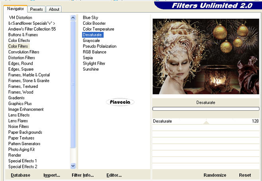Click the preview progress bar
This screenshot has width=262, height=181.
tap(206, 109)
